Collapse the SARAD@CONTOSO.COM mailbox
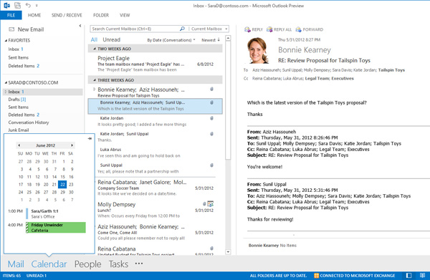The width and height of the screenshot is (430, 280). click(x=6, y=82)
